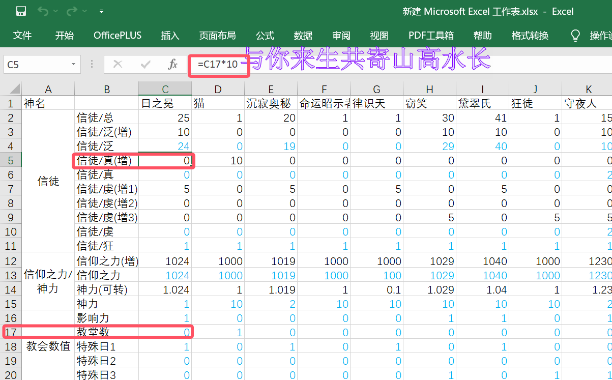Image resolution: width=612 pixels, height=380 pixels.
Task: Click the Redo arrow icon
Action: (71, 11)
